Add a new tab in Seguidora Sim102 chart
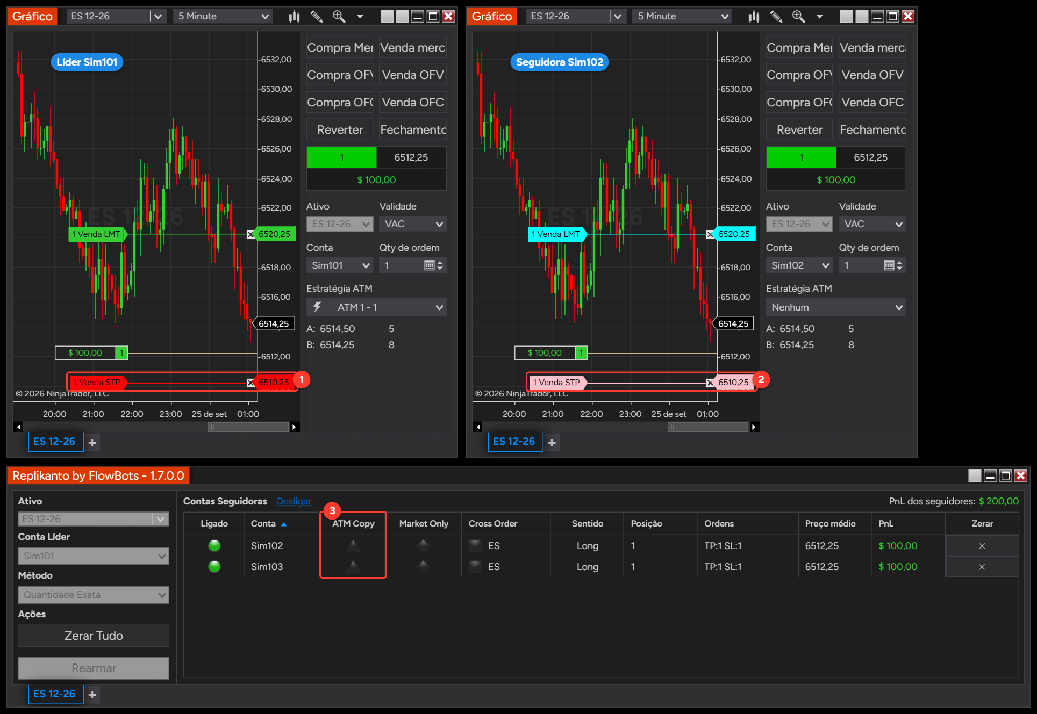The image size is (1037, 714). 552,443
